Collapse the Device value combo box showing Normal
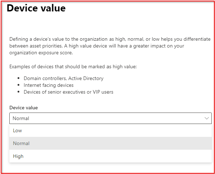The width and height of the screenshot is (215, 174). (107, 118)
